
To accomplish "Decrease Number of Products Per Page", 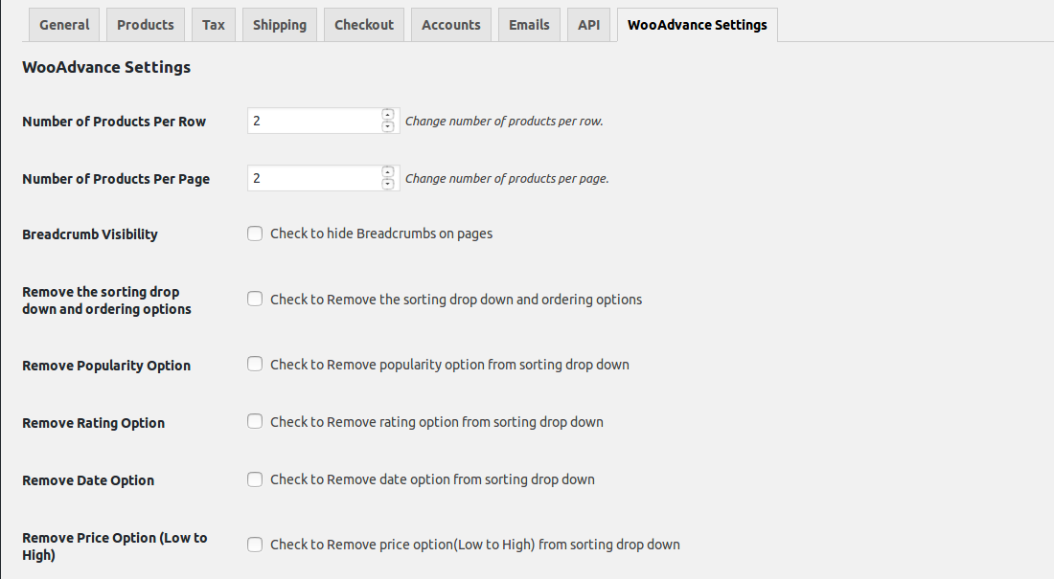I will [x=388, y=184].
